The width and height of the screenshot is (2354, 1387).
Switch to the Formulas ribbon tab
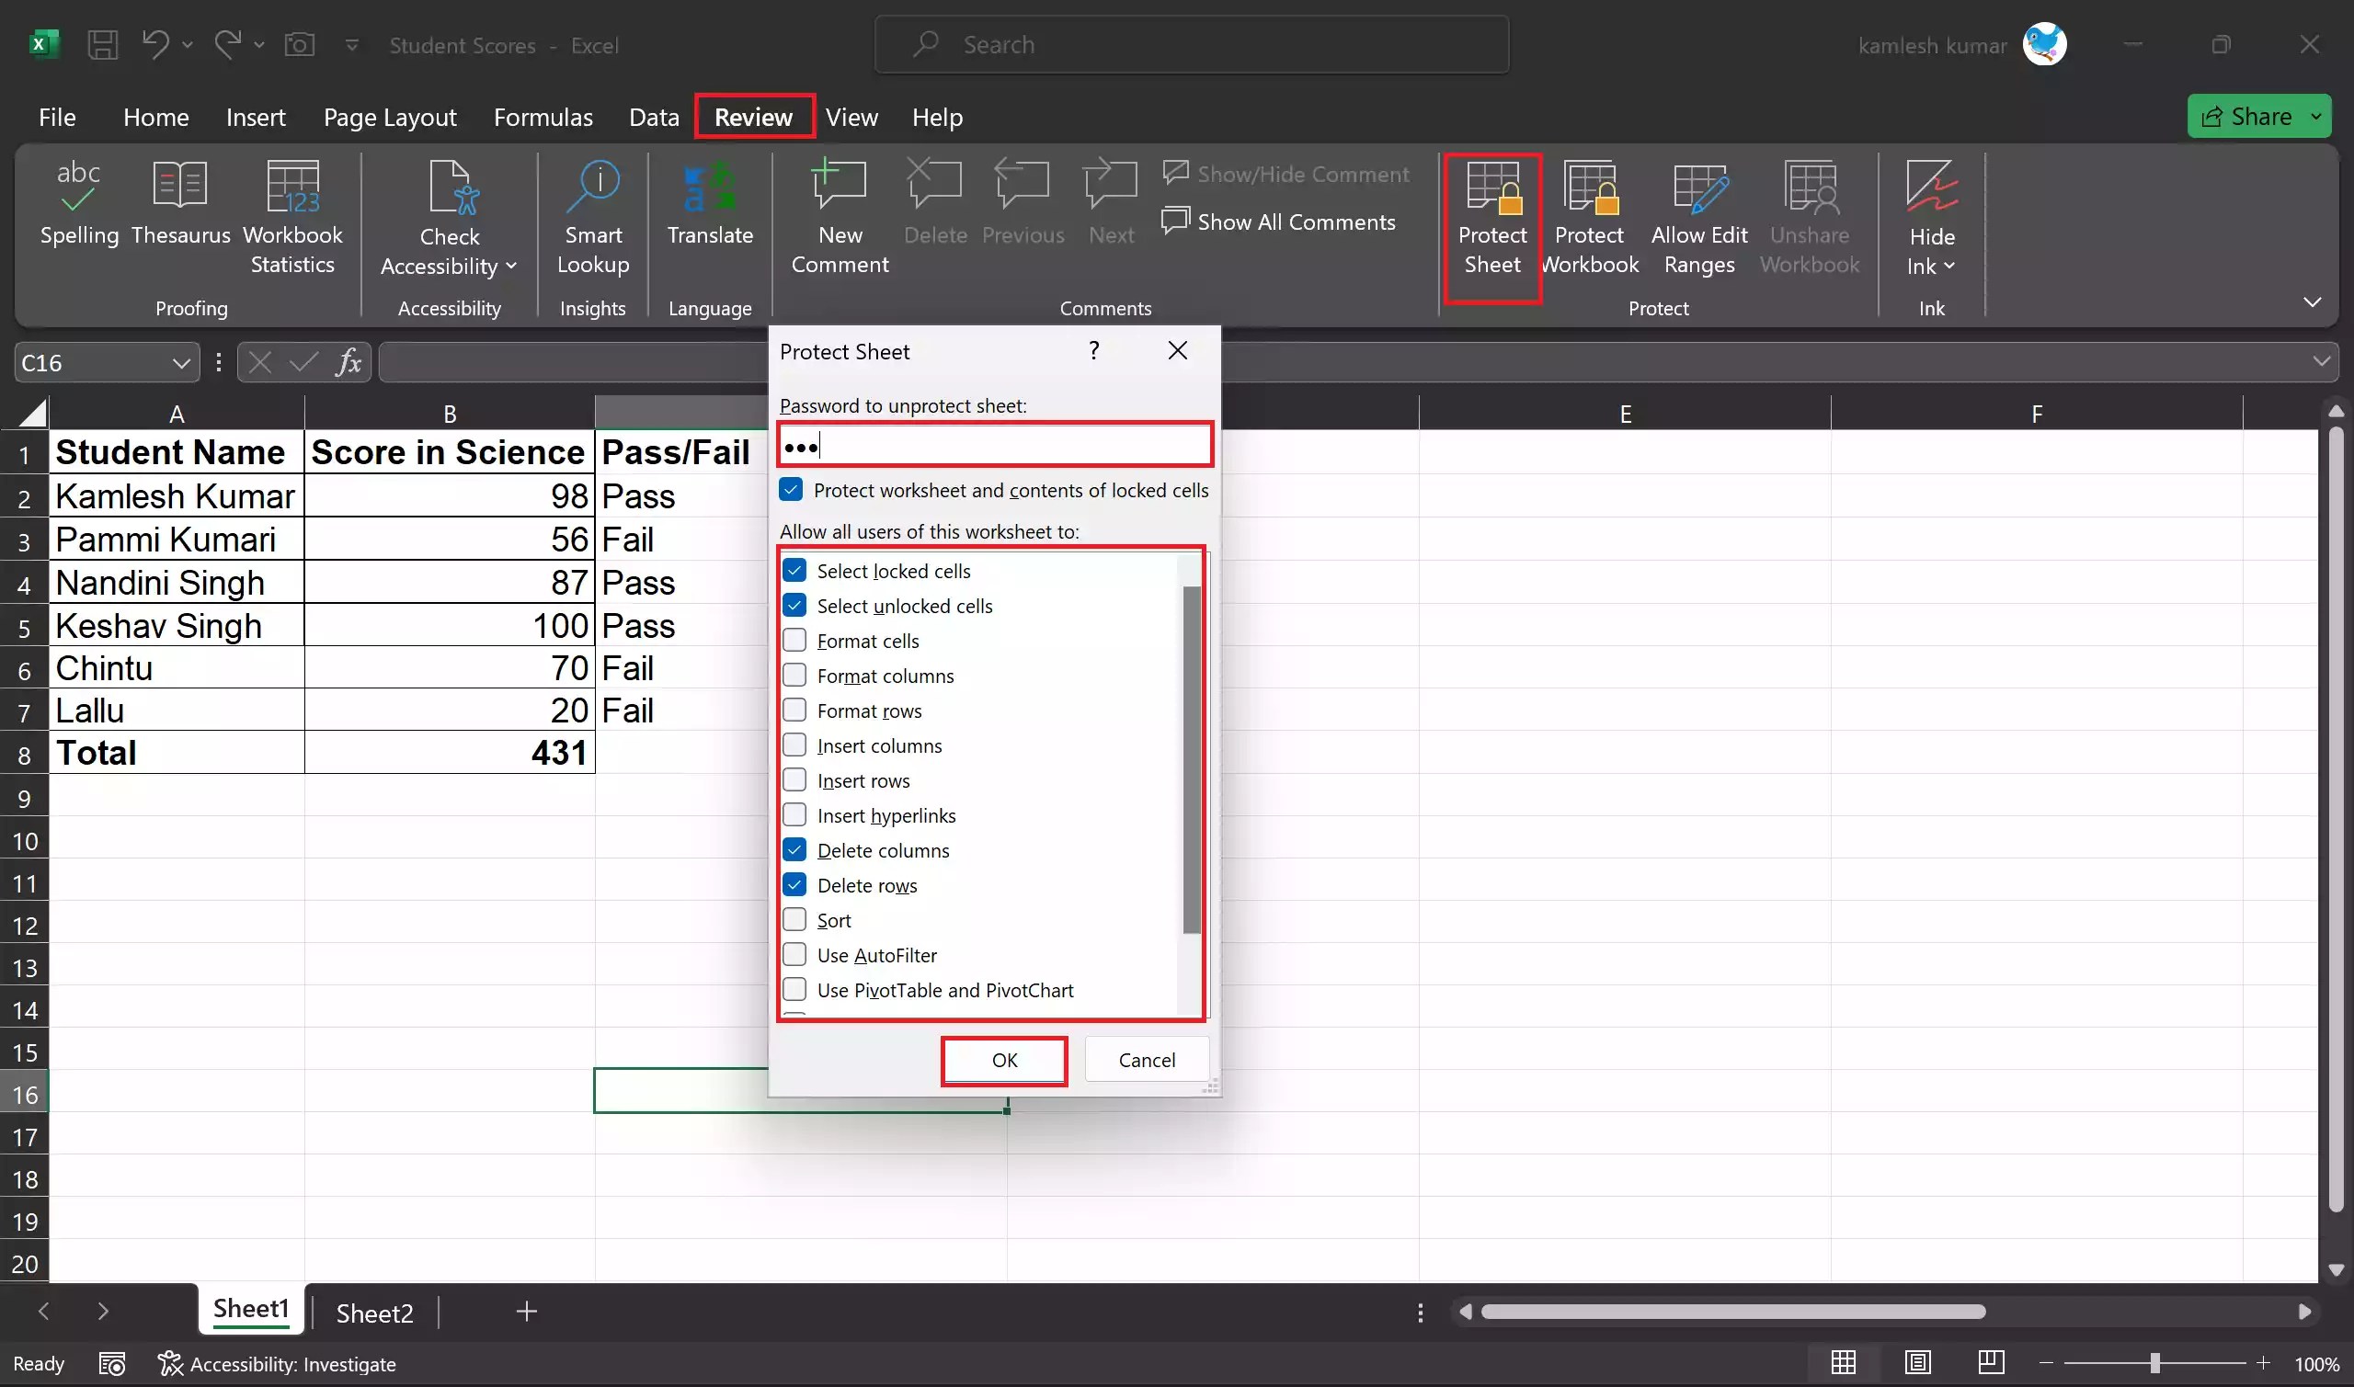pos(543,117)
